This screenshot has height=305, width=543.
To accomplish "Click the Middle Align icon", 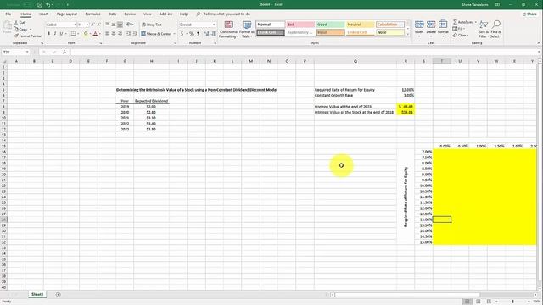I will (x=114, y=25).
